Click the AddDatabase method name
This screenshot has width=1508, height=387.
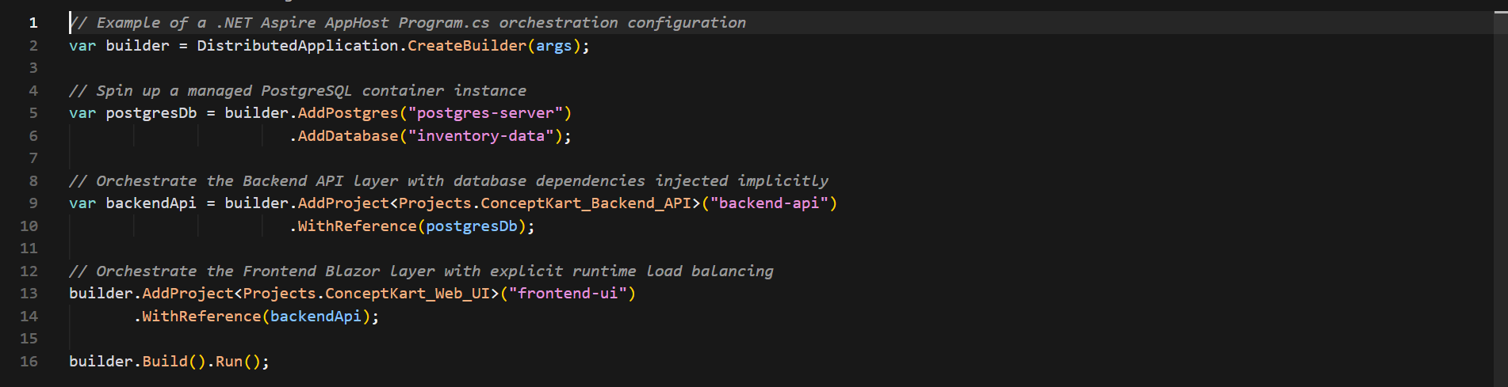pos(347,136)
